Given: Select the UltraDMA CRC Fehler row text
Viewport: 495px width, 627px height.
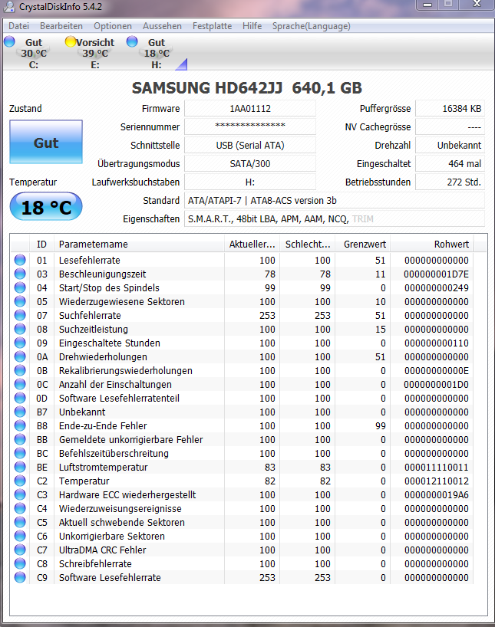Looking at the screenshot, I should point(103,550).
